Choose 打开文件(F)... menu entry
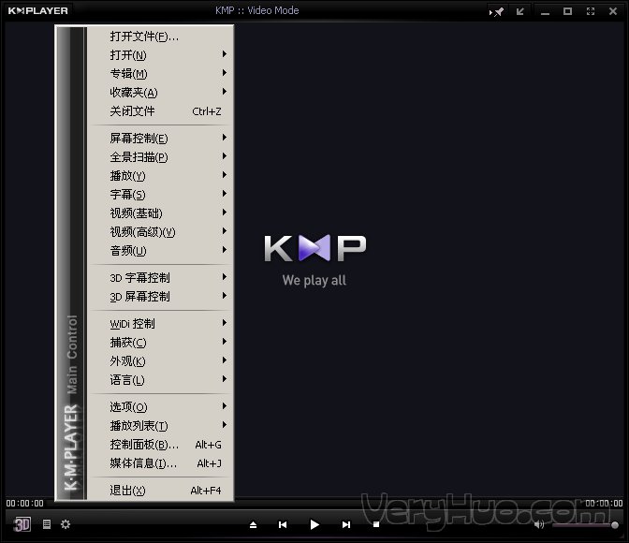This screenshot has height=543, width=629. [160, 37]
